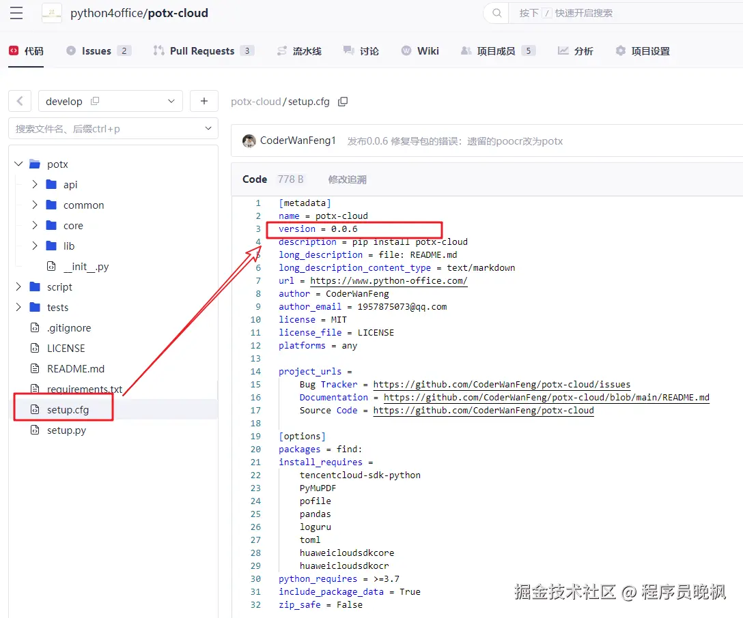Open the 讨论 discussion tab
Viewport: 743px width, 618px height.
[x=361, y=50]
